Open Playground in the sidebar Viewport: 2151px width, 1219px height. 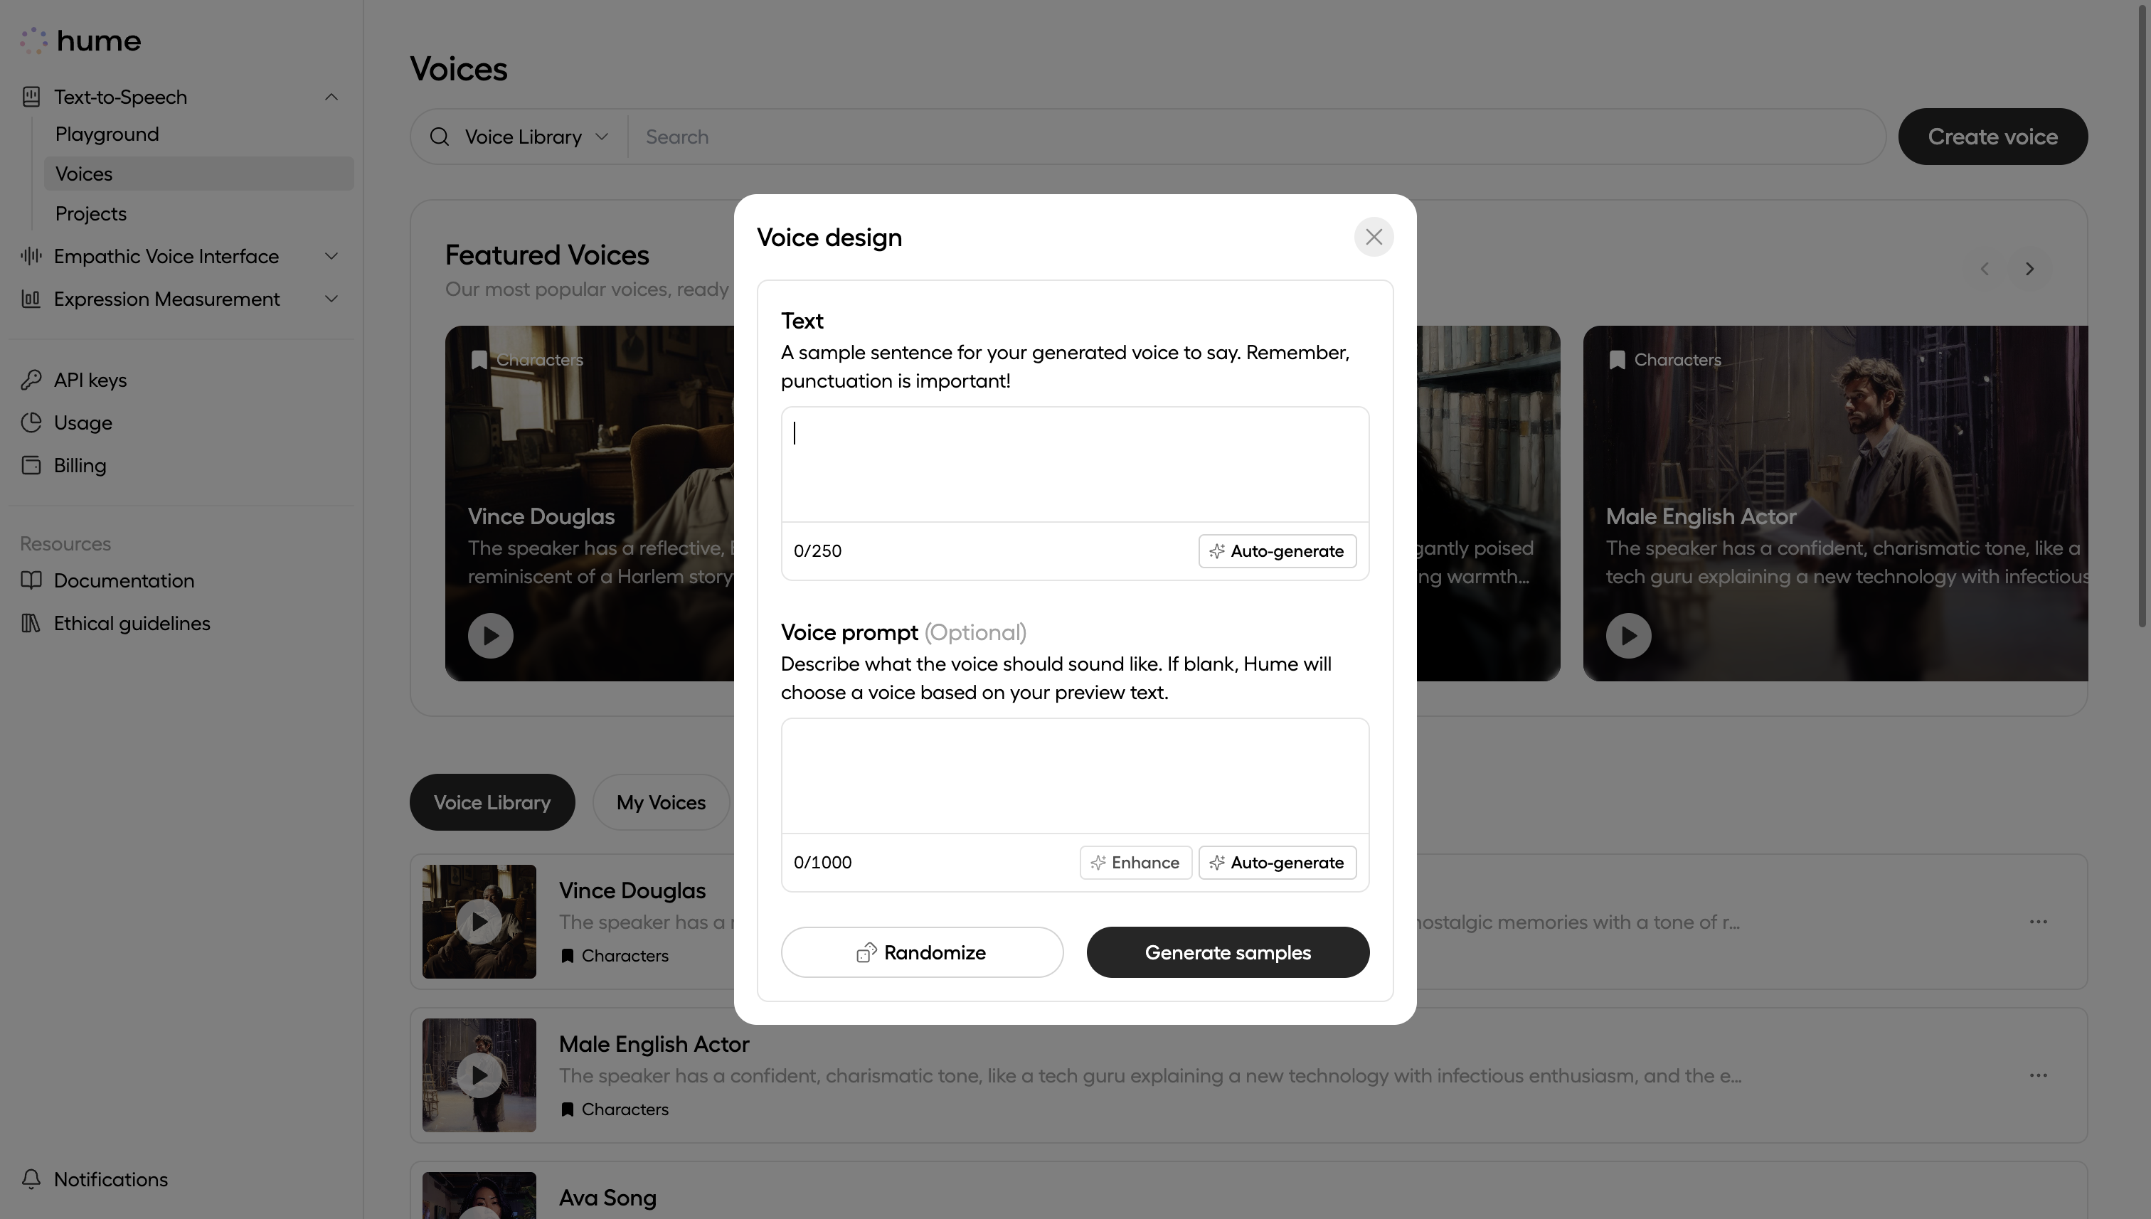[107, 134]
